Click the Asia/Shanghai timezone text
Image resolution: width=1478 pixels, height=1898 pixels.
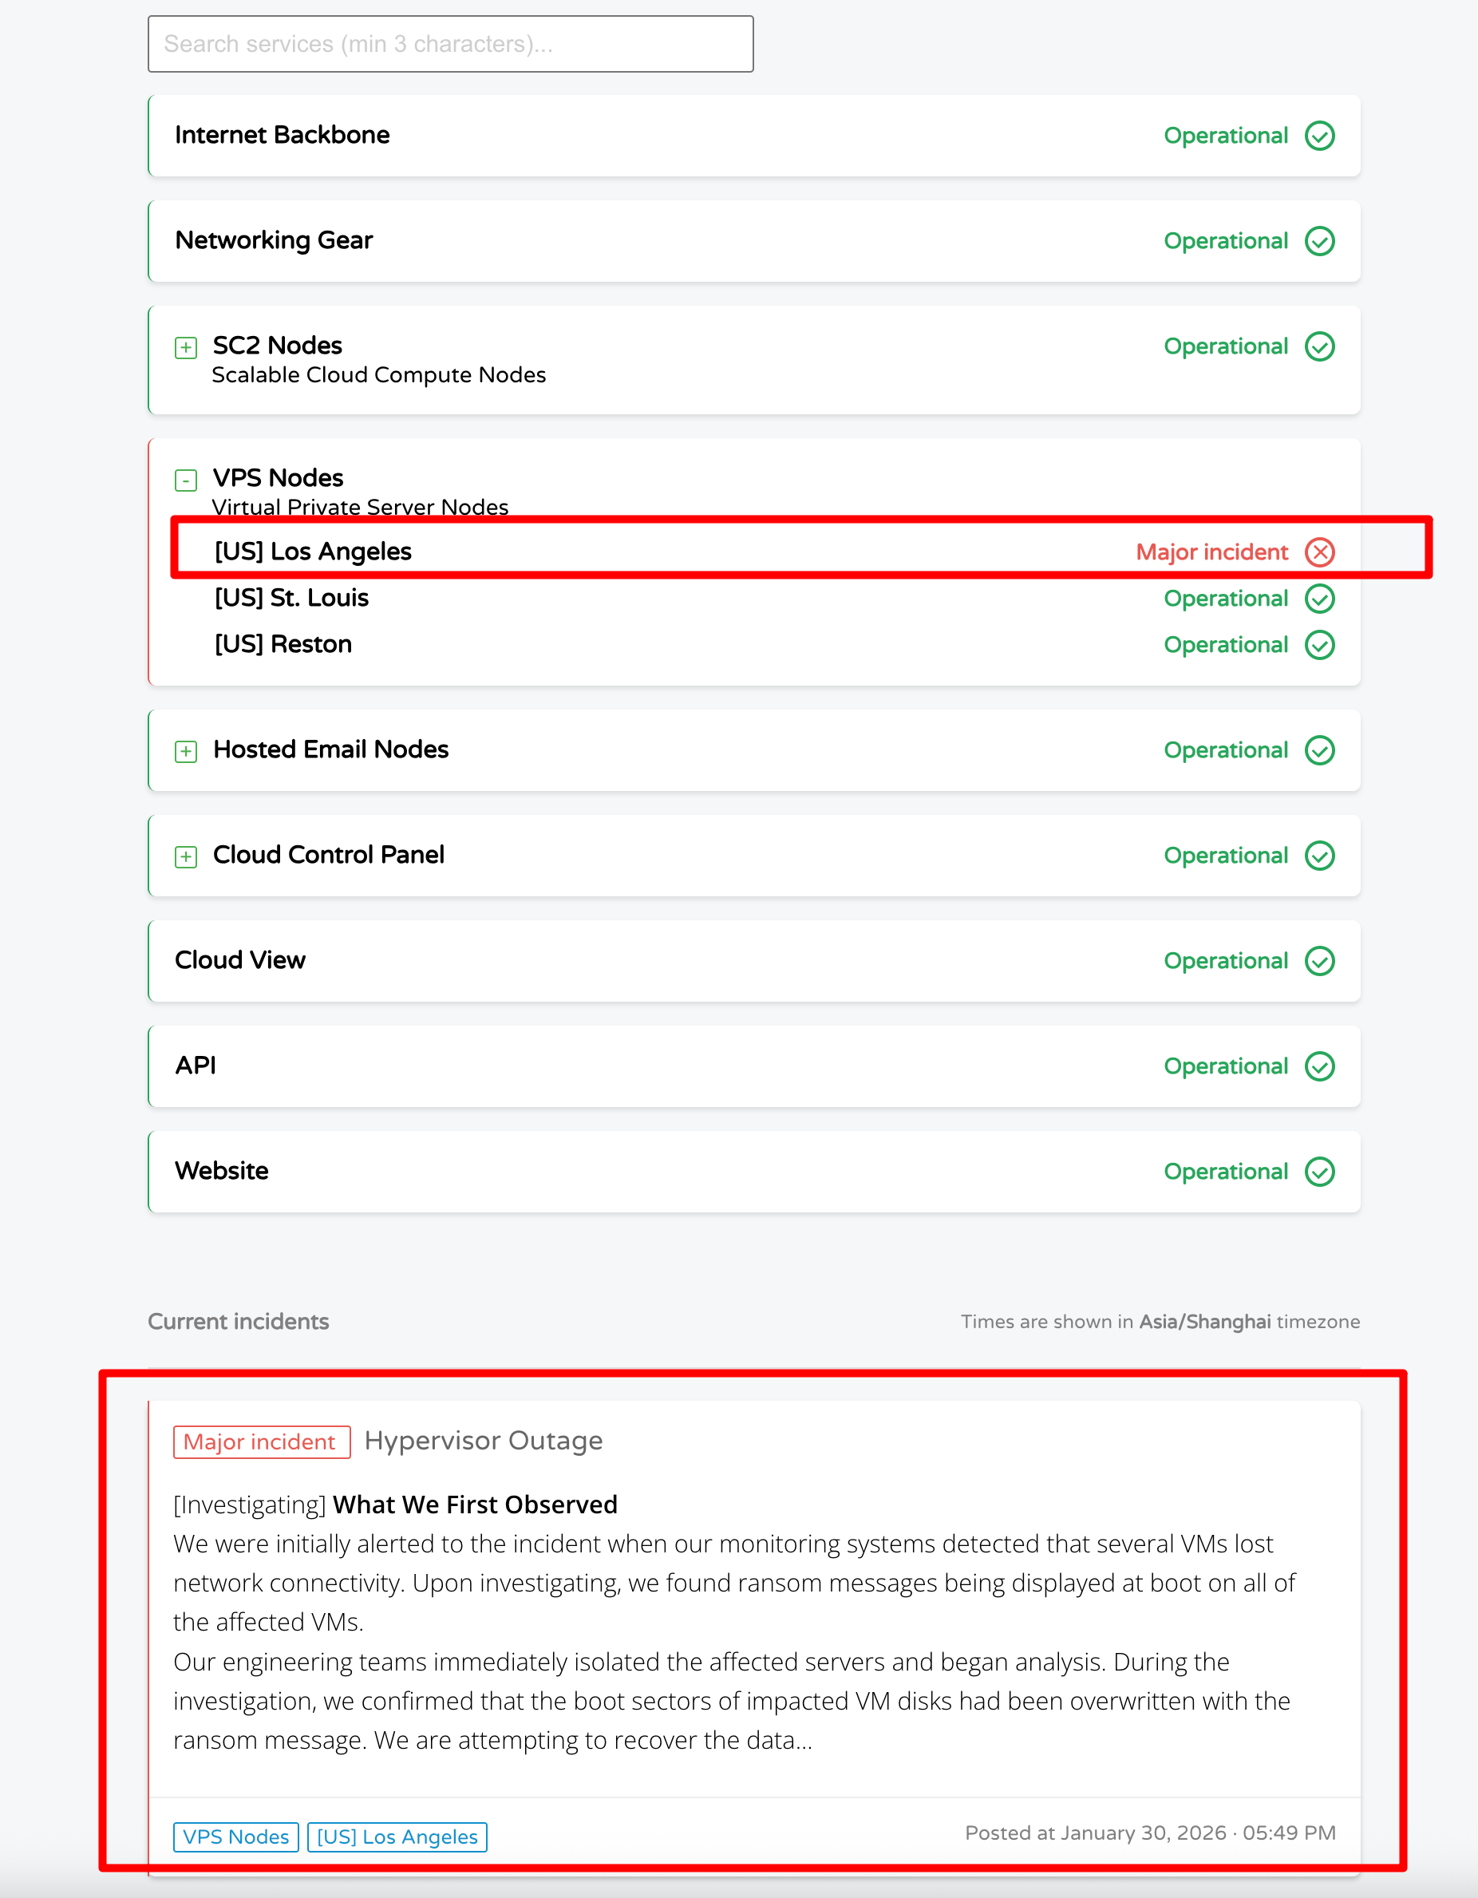(x=1204, y=1322)
